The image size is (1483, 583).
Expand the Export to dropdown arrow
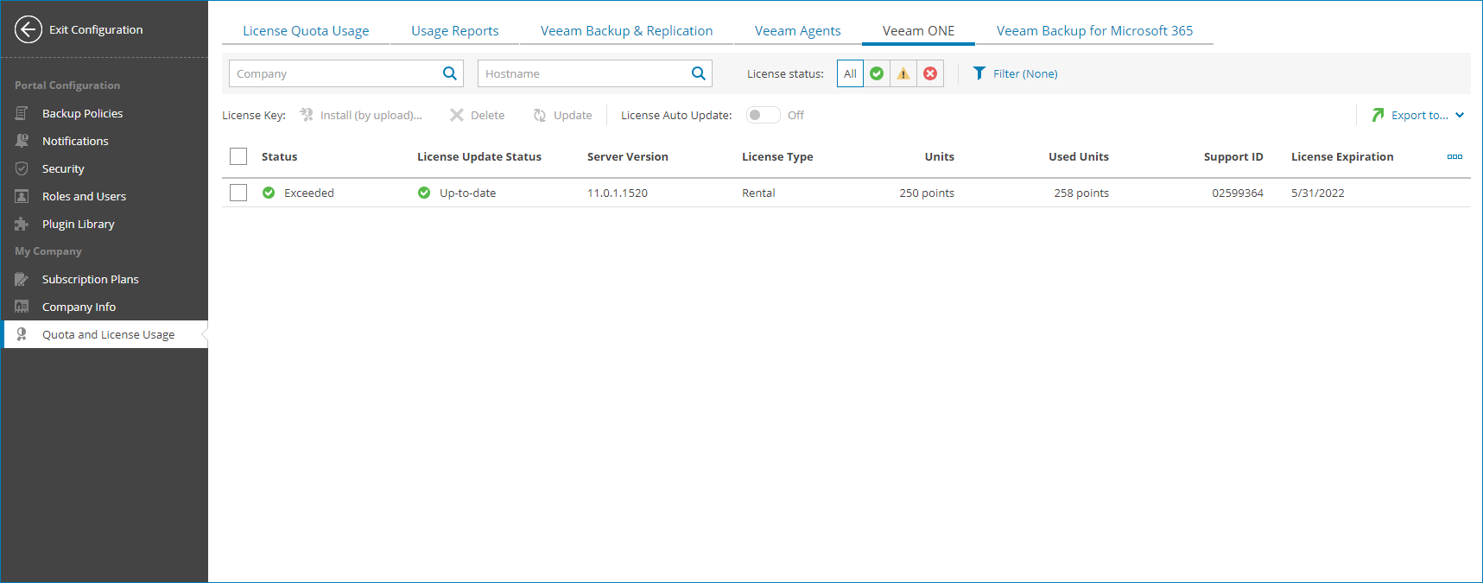coord(1460,115)
